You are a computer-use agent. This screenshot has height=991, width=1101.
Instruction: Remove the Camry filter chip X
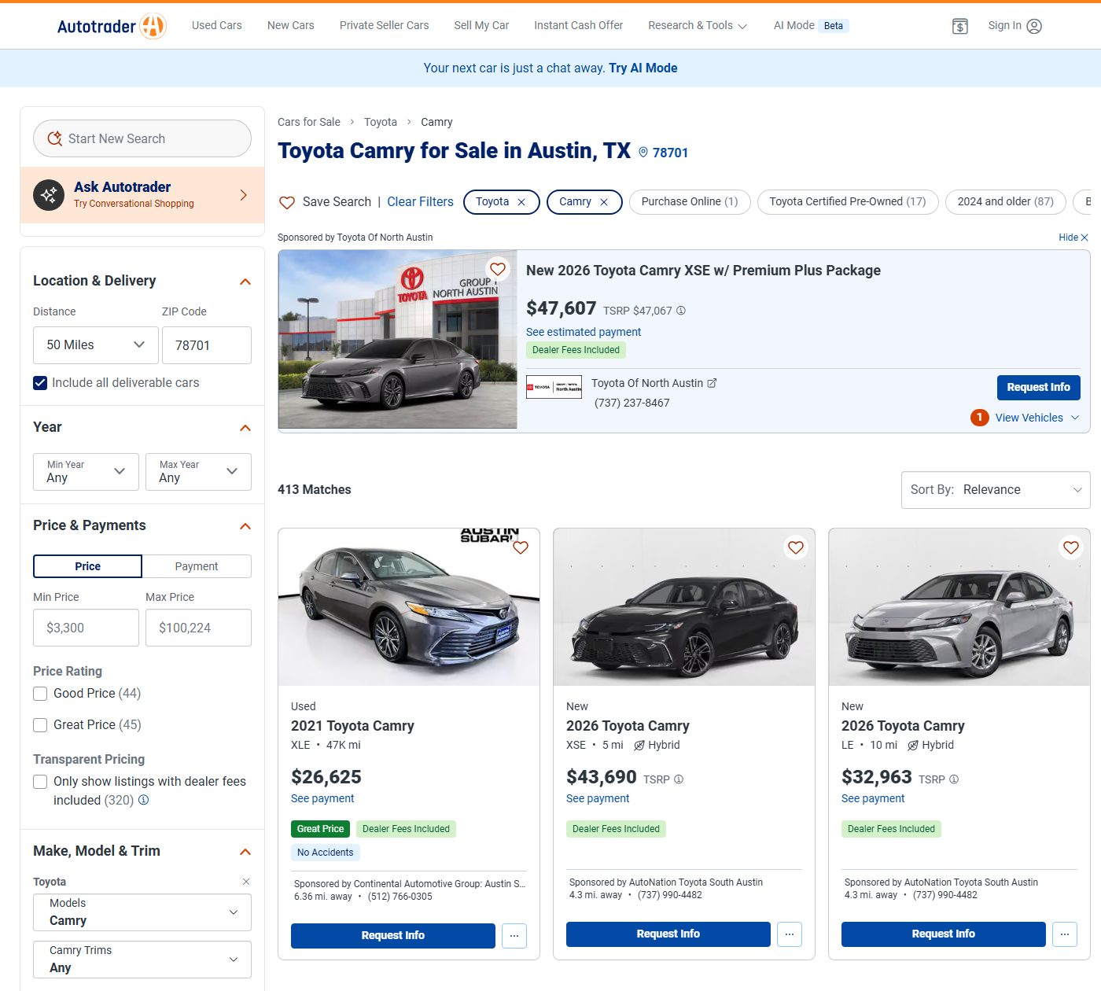[604, 202]
